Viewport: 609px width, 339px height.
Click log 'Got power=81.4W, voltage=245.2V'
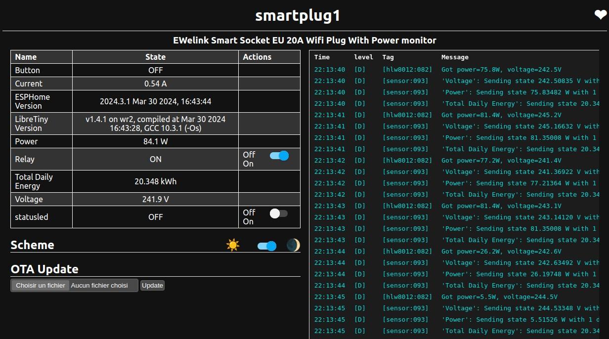click(x=501, y=115)
